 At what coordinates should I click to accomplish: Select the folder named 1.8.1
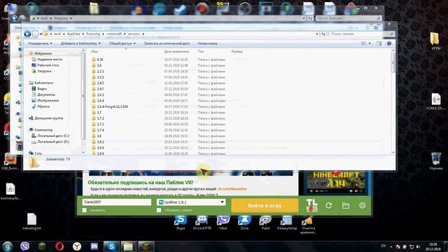100,142
